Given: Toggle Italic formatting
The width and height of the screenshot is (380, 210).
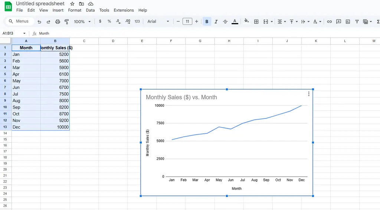Looking at the screenshot, I should [216, 22].
